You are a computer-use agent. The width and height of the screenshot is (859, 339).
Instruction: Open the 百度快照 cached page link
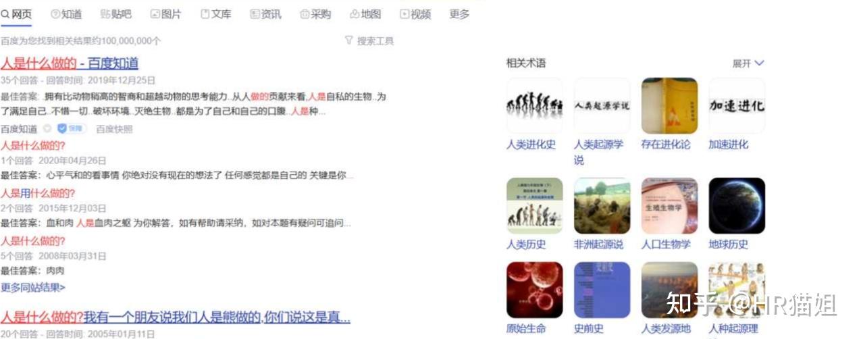[114, 129]
